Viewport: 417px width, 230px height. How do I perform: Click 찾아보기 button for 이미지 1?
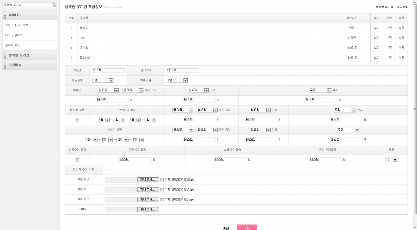click(148, 190)
